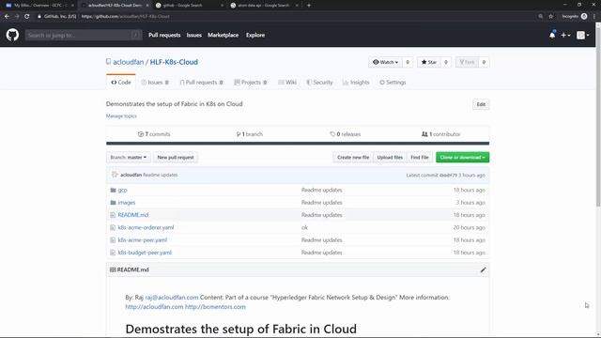Click the gcp folder icon

point(113,190)
